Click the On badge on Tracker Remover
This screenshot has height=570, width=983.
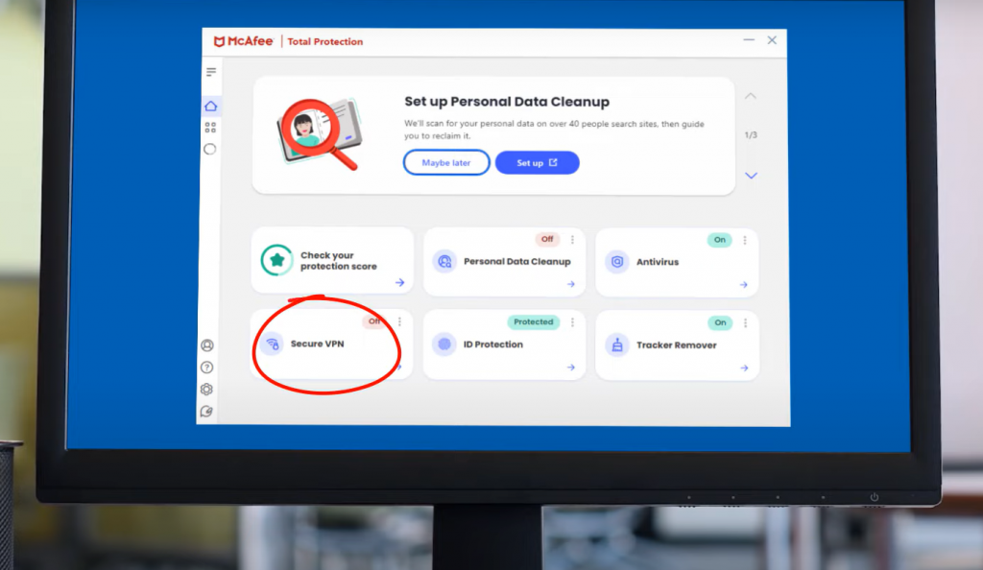720,322
